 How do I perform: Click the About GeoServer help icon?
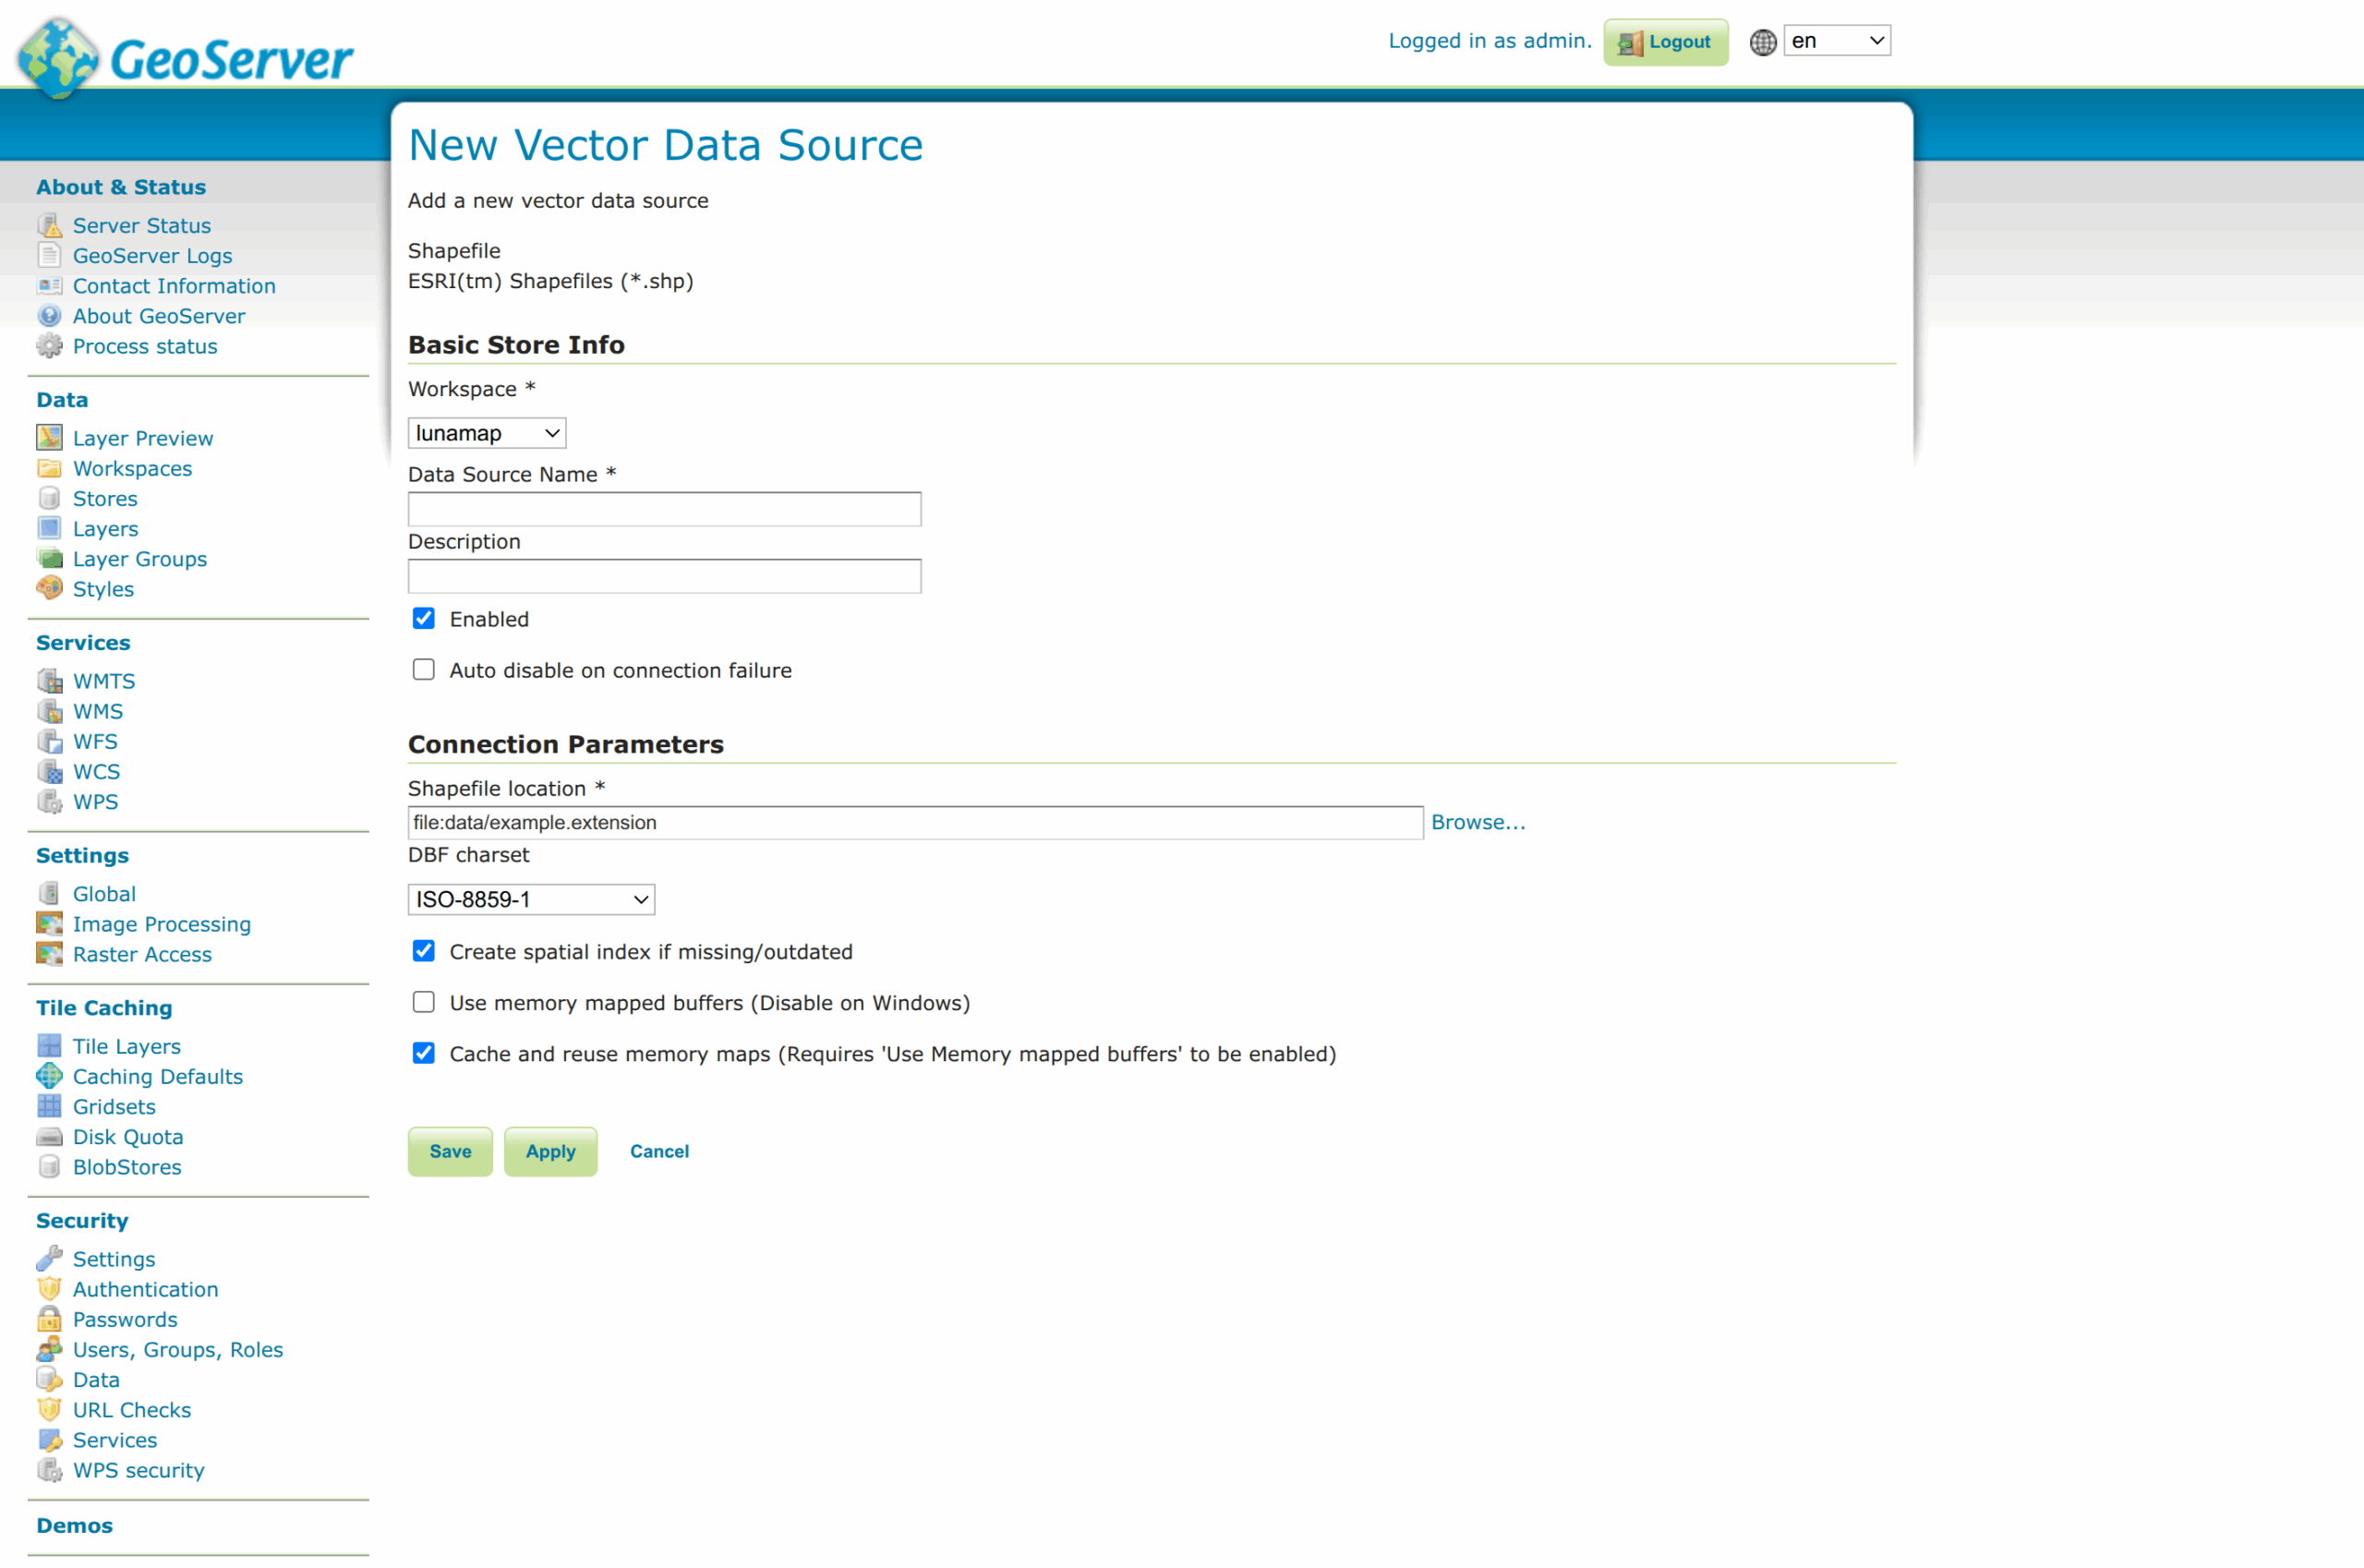click(49, 315)
